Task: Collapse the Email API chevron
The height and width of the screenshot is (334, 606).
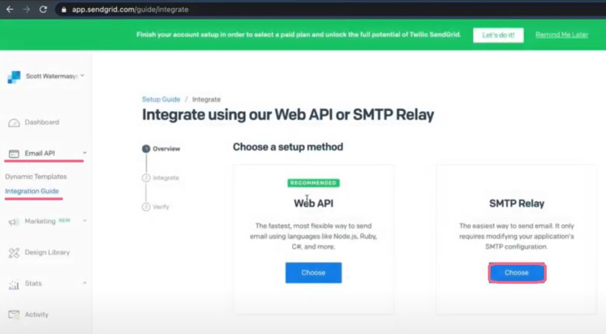Action: point(85,153)
